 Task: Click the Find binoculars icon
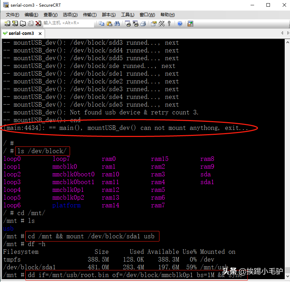117,24
